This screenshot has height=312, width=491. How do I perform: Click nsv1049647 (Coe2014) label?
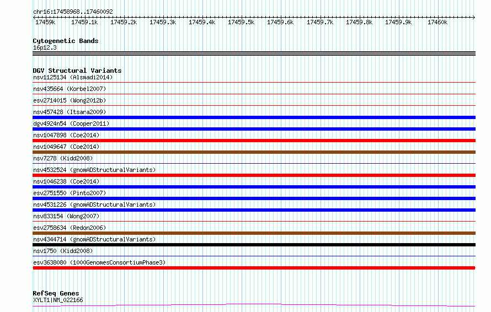66,147
